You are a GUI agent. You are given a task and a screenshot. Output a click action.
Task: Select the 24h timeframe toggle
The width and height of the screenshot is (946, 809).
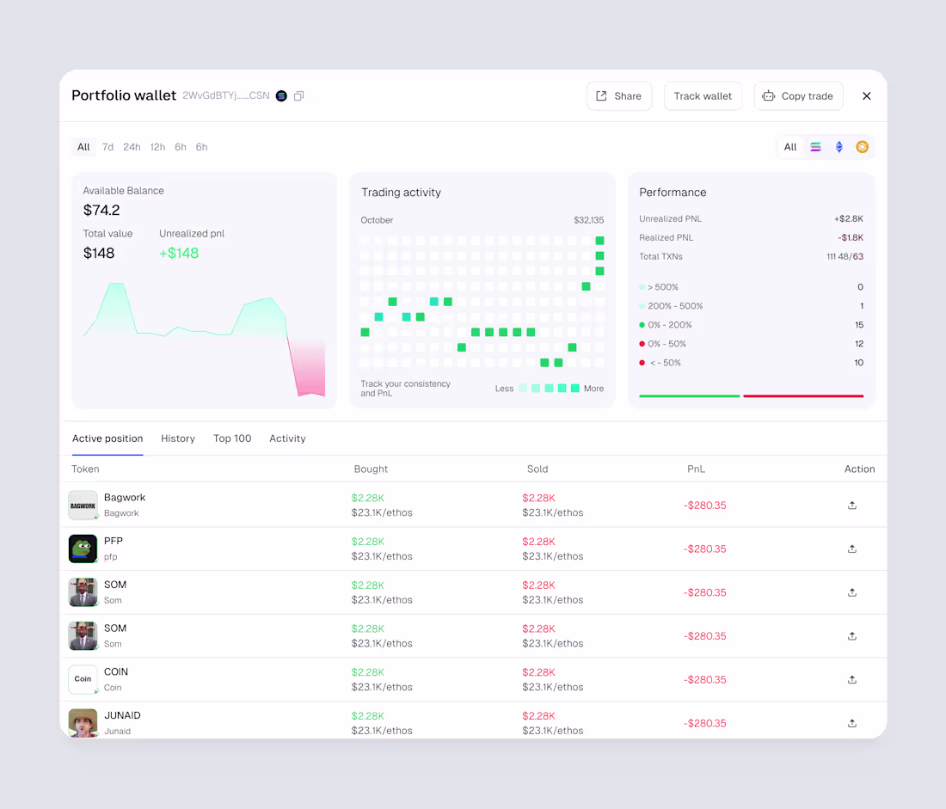[x=132, y=147]
